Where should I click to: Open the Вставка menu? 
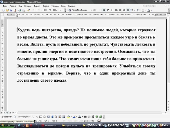[x=28, y=6]
